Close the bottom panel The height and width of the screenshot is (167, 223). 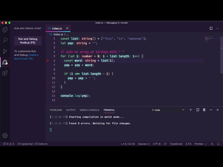[x=217, y=110]
